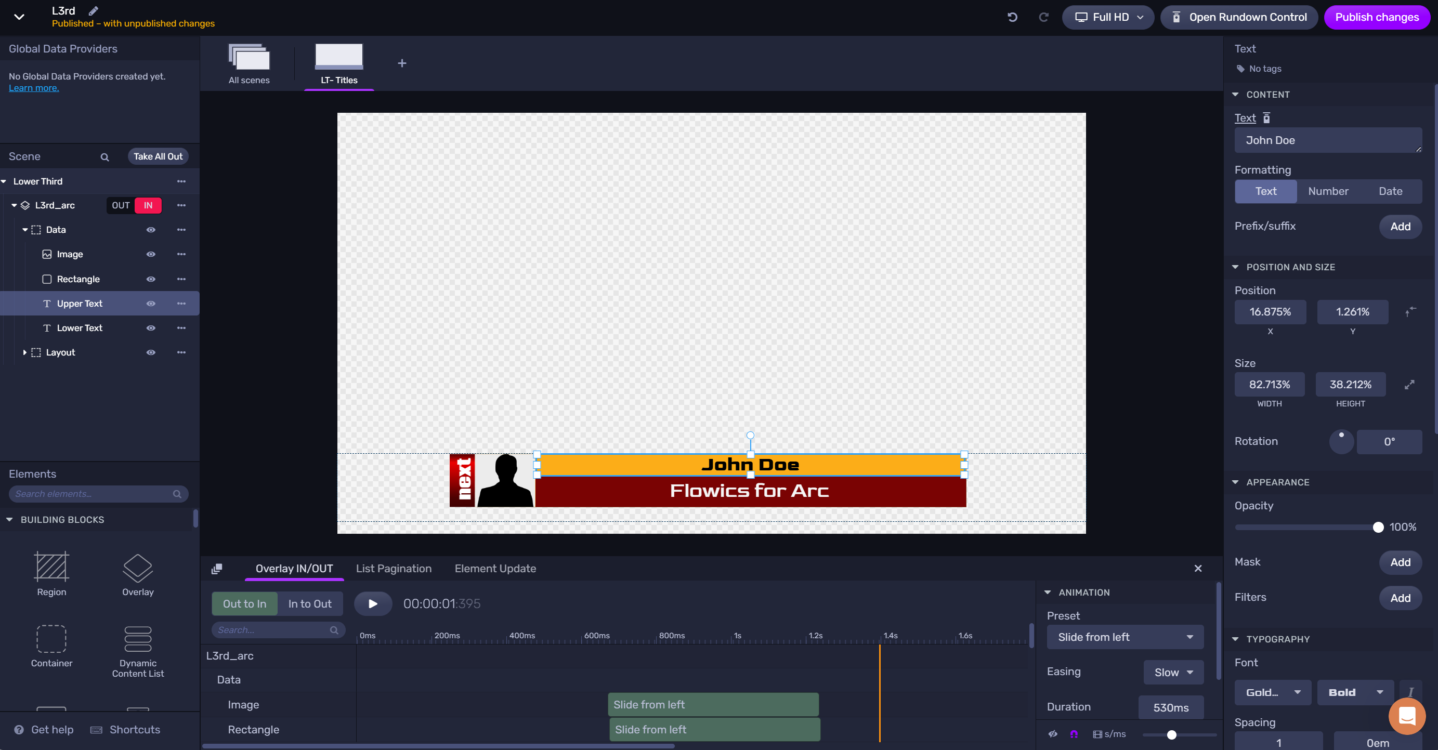This screenshot has height=750, width=1438.
Task: Click the redo arrow icon
Action: [1043, 17]
